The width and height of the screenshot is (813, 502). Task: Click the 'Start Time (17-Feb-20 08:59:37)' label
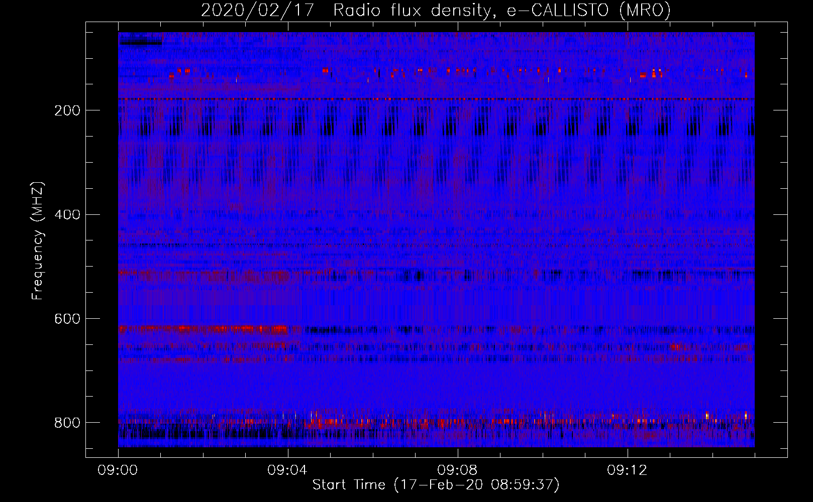pyautogui.click(x=436, y=485)
